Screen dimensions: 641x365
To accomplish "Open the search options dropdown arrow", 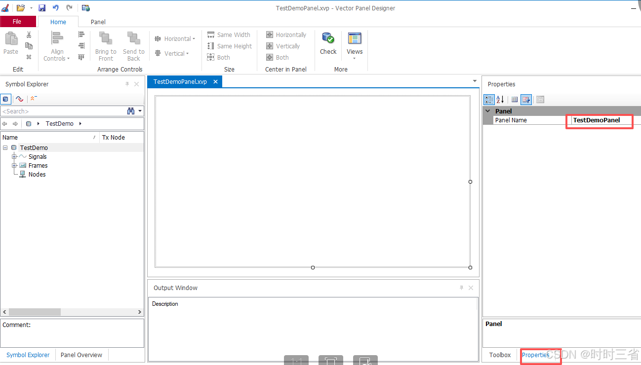I will point(140,111).
